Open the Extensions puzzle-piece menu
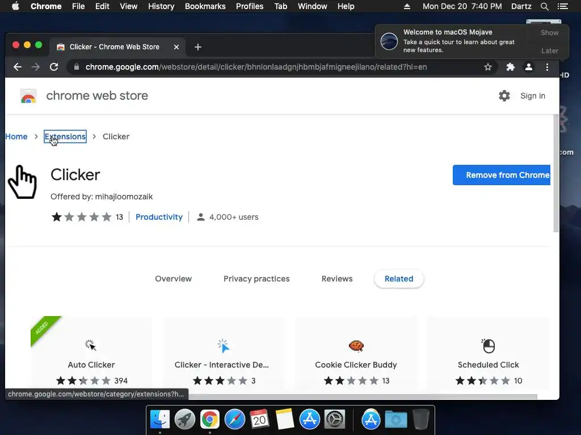Viewport: 581px width, 435px height. click(x=510, y=67)
